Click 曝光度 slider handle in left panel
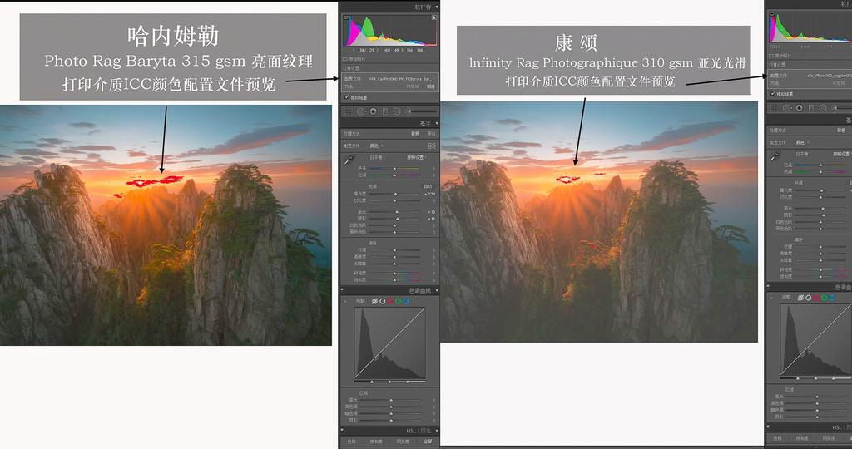This screenshot has height=449, width=852. coord(395,194)
